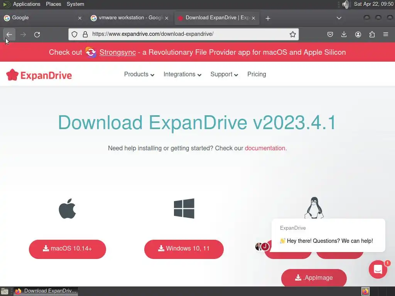
Task: Focus the URL address bar
Action: pos(183,34)
